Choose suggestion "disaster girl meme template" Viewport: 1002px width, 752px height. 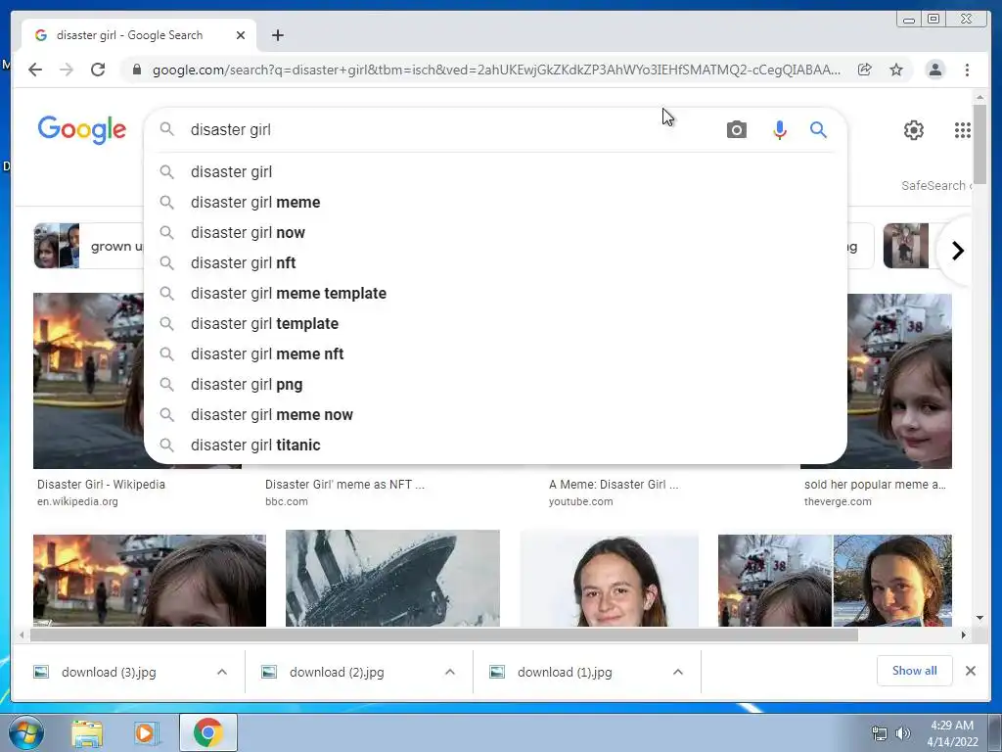[x=496, y=294]
